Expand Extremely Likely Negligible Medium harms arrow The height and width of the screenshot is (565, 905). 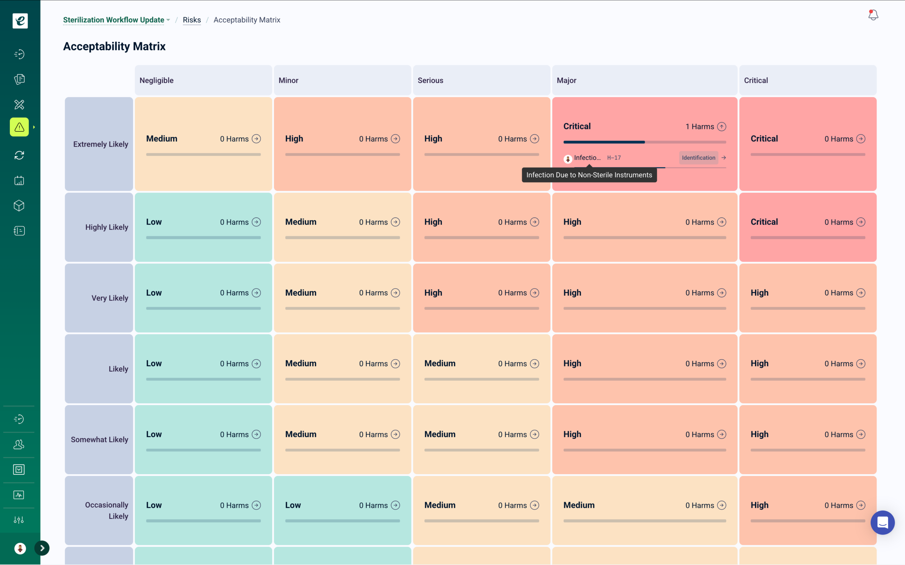pyautogui.click(x=256, y=139)
